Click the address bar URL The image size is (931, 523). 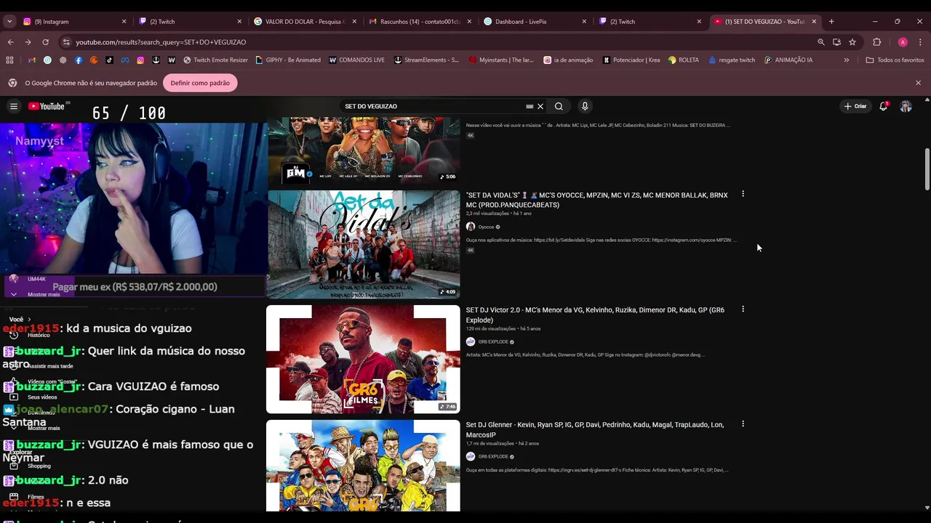pos(161,42)
